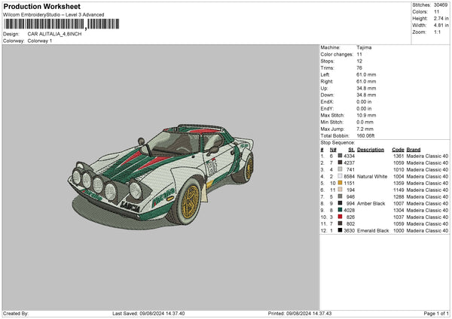Pick the Emerald Black color swatch
452x319 pixels.
[x=341, y=230]
